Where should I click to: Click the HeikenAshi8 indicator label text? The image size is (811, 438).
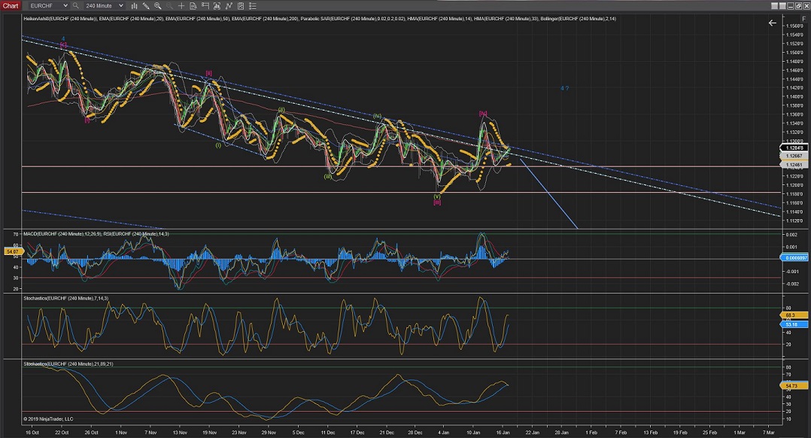(60, 19)
